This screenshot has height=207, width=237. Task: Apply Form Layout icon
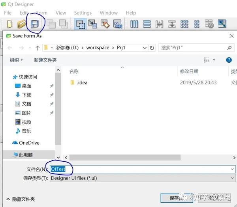(x=197, y=24)
